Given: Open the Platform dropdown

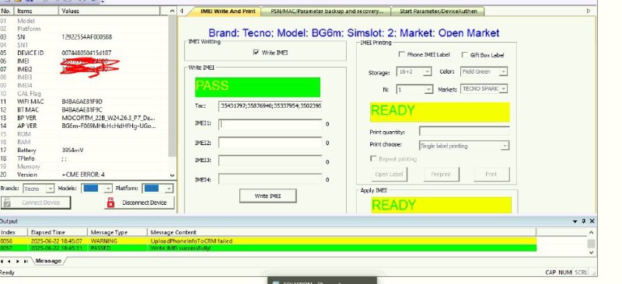Looking at the screenshot, I should (x=169, y=189).
